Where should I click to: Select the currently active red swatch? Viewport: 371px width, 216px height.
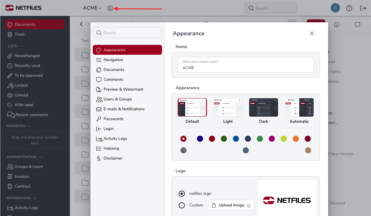tap(183, 139)
